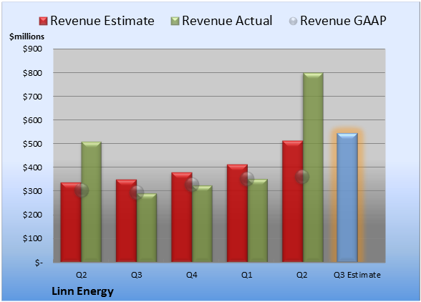
Task: Click the GAAP sphere marker above Q4
Action: click(192, 185)
